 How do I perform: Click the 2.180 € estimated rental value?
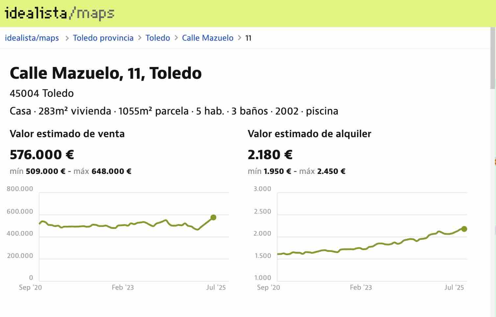[270, 155]
